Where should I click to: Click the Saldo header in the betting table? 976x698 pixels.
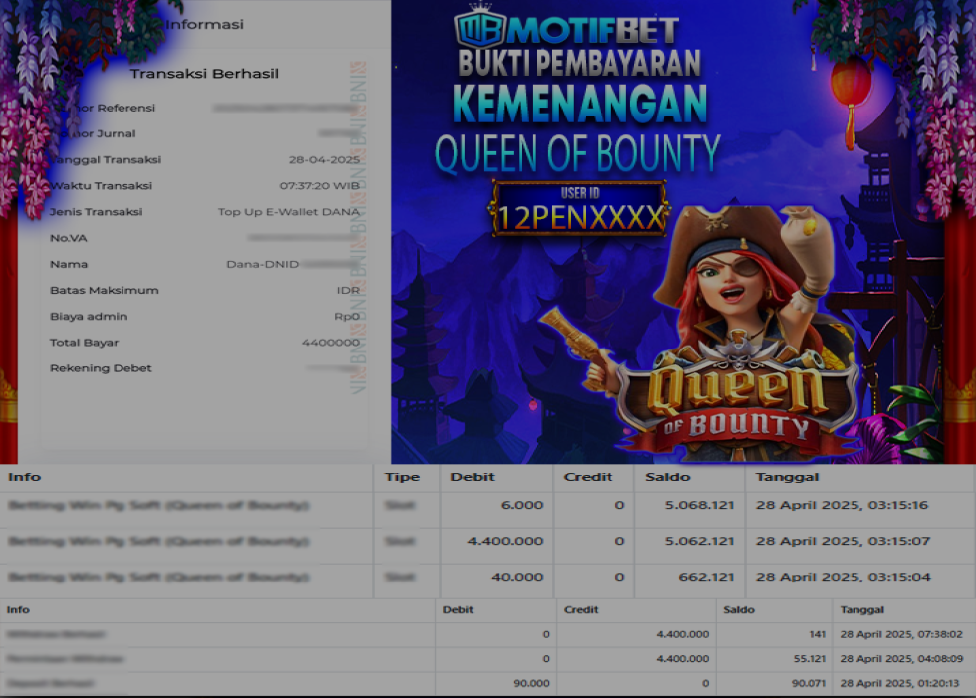tap(668, 477)
